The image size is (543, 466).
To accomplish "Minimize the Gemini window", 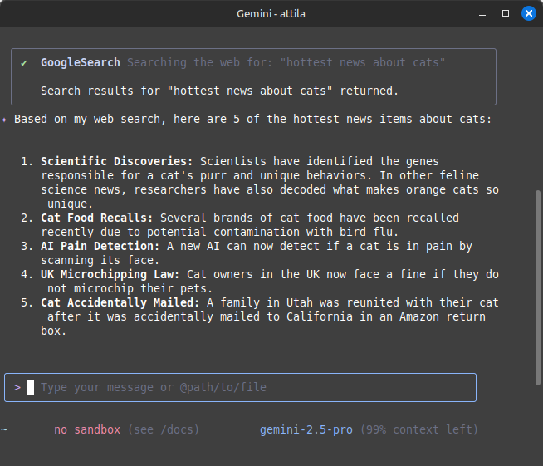I will [x=482, y=14].
